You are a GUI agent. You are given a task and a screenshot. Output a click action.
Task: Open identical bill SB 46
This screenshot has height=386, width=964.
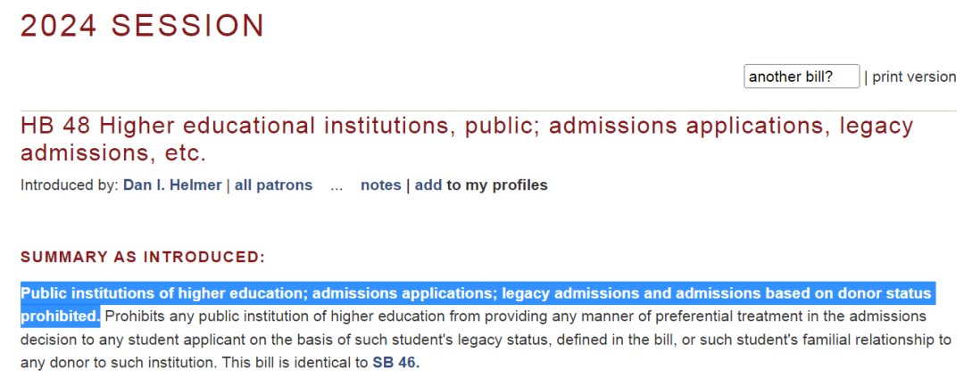[396, 362]
